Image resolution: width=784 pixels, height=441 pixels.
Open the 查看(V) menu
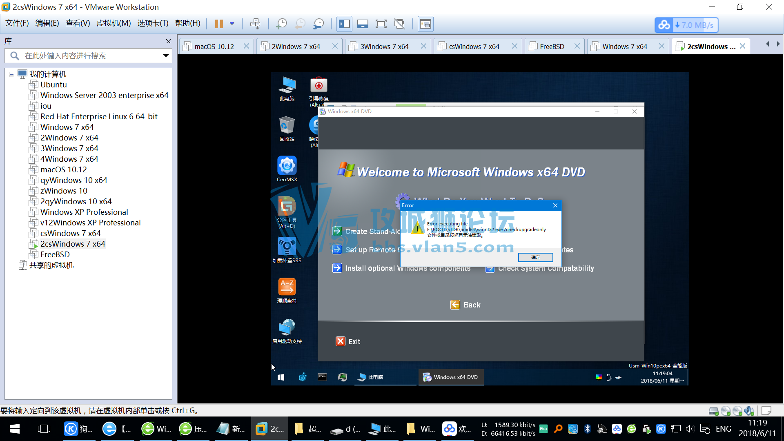click(78, 23)
